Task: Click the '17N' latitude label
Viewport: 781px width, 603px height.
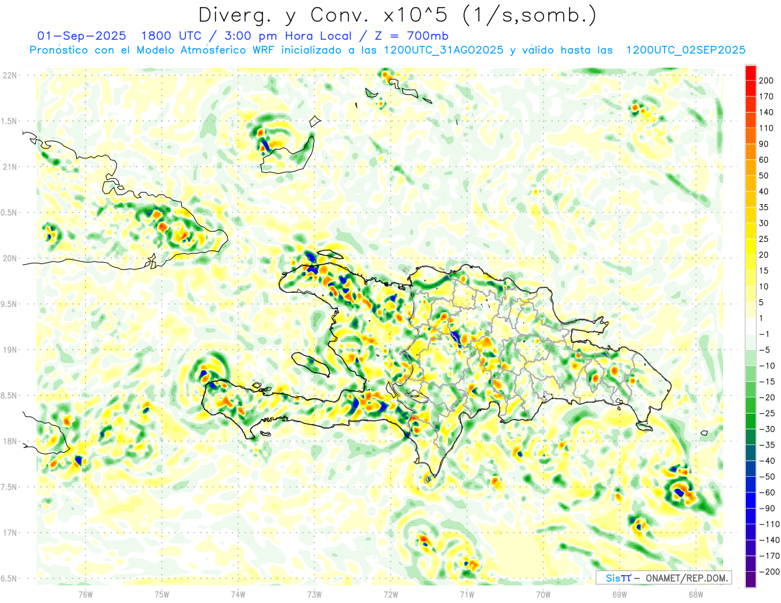Action: click(x=10, y=533)
